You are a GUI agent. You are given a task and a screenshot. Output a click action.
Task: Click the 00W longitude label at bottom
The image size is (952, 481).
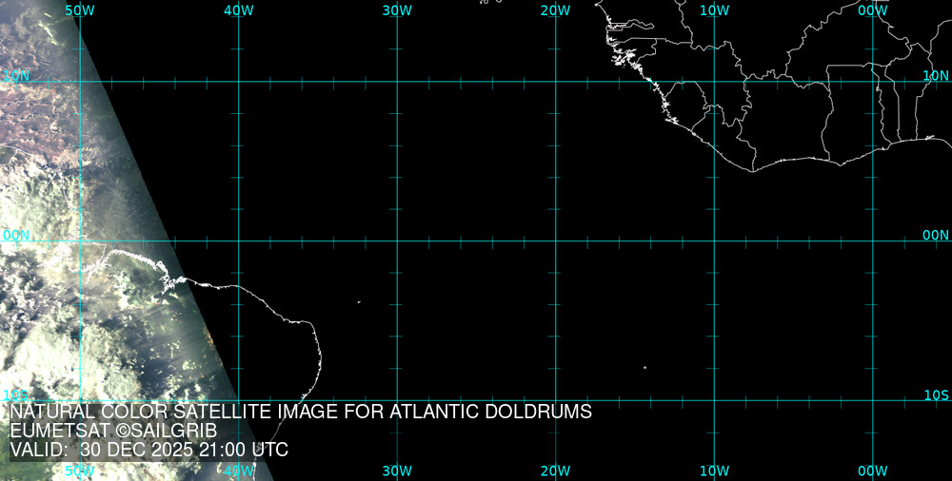[x=873, y=471]
